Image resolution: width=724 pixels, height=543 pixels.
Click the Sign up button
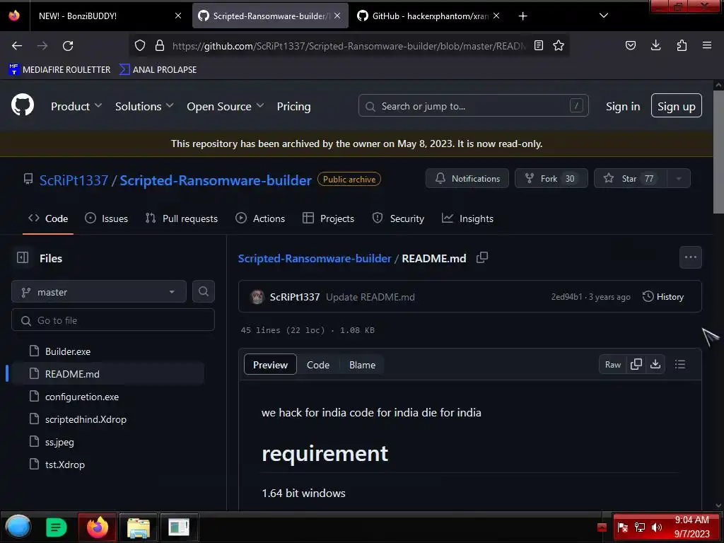tap(677, 106)
